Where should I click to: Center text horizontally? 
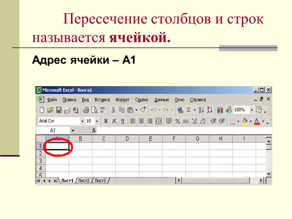click(141, 121)
